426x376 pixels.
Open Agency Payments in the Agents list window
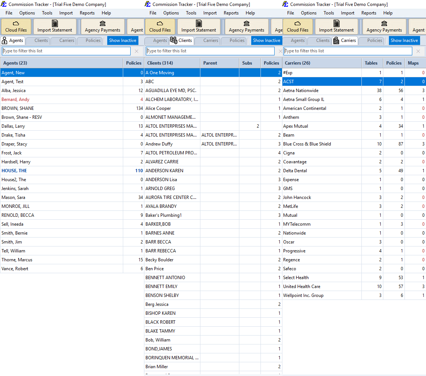coord(102,26)
